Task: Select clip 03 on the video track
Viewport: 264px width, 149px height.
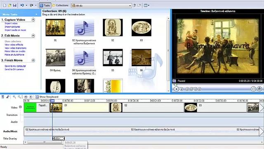Action: (215, 108)
